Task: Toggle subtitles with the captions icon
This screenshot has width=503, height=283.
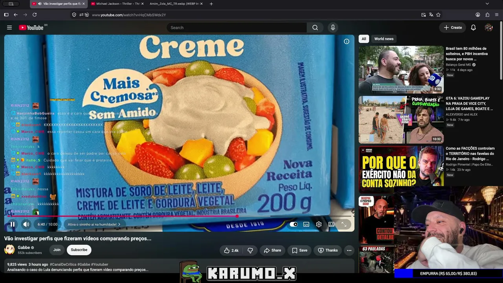Action: pos(306,224)
